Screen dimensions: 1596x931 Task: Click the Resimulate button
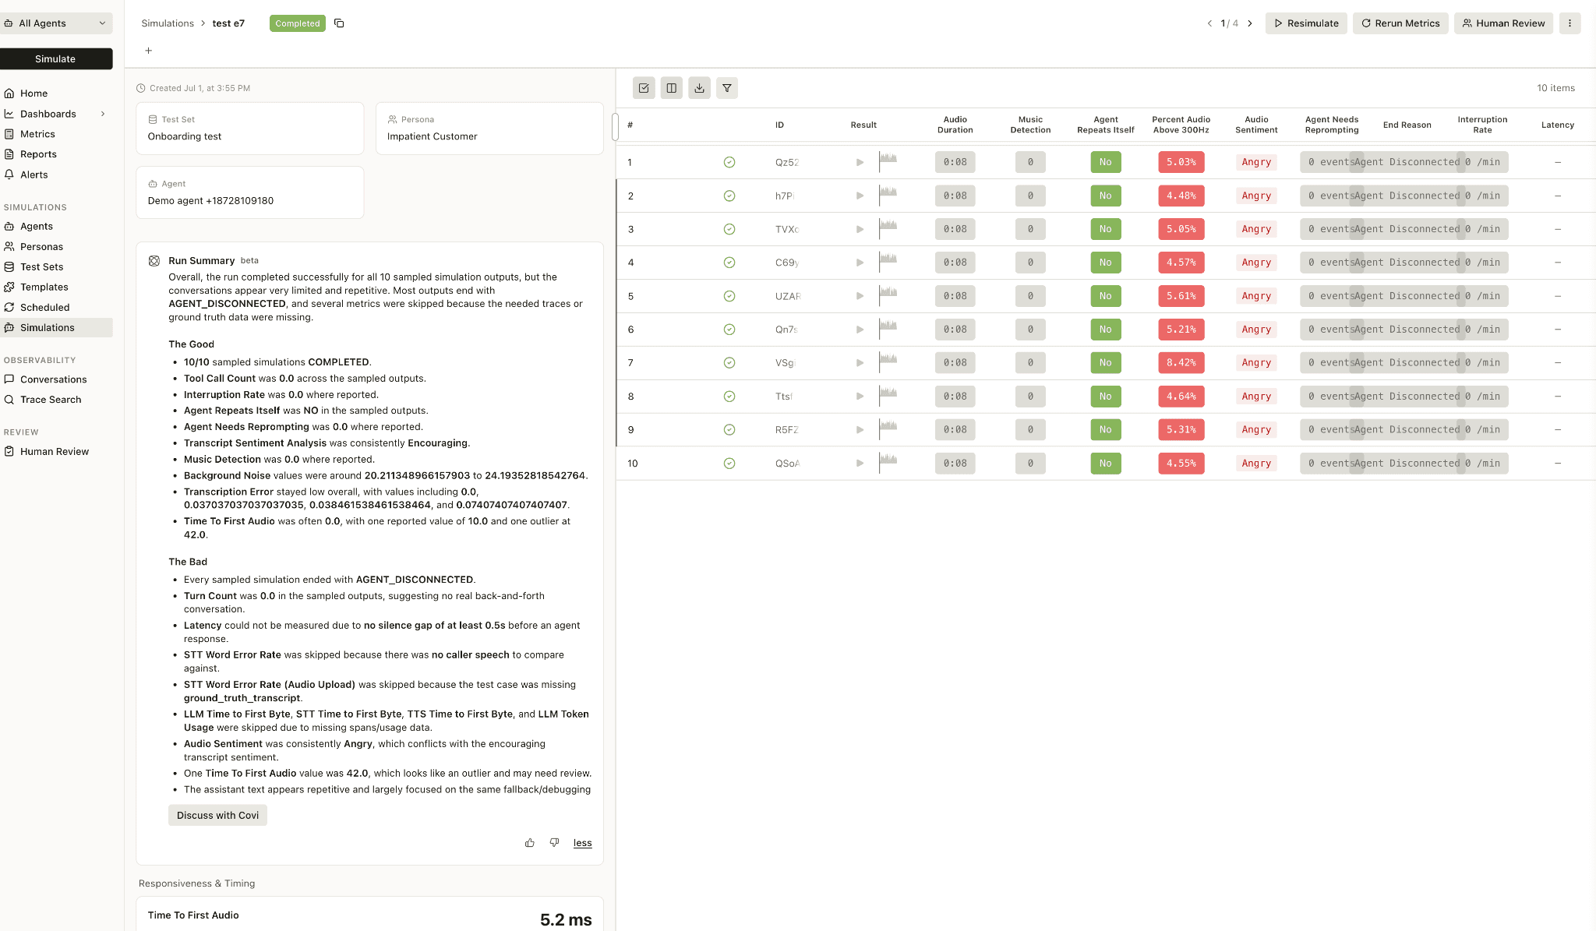(x=1306, y=23)
